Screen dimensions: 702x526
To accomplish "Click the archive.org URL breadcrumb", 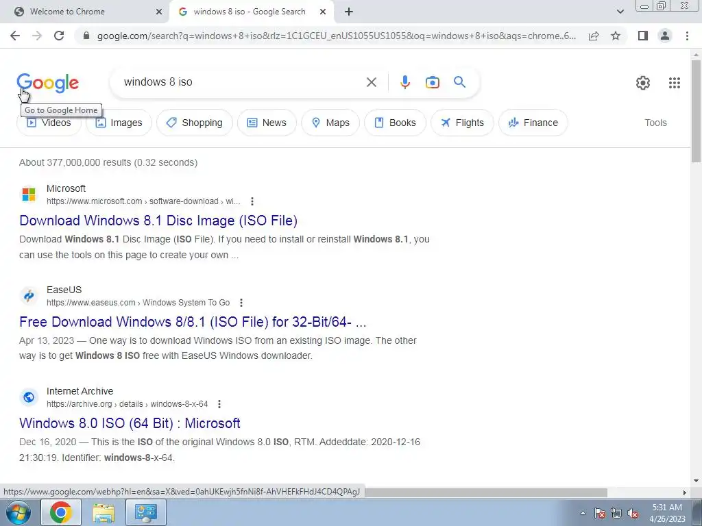I will [127, 404].
